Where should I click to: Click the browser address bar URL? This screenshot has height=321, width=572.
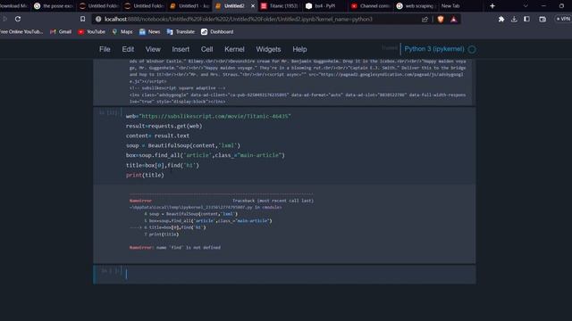(239, 19)
